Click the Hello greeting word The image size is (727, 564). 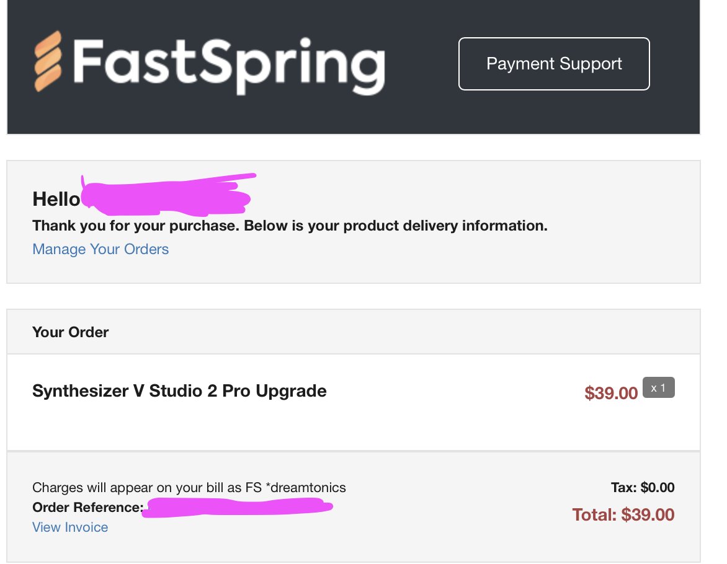coord(56,200)
